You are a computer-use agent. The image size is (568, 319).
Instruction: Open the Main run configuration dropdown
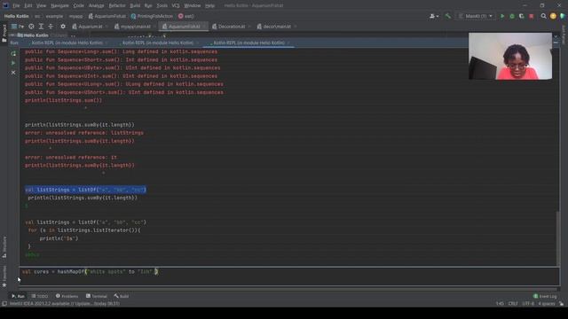coord(476,16)
